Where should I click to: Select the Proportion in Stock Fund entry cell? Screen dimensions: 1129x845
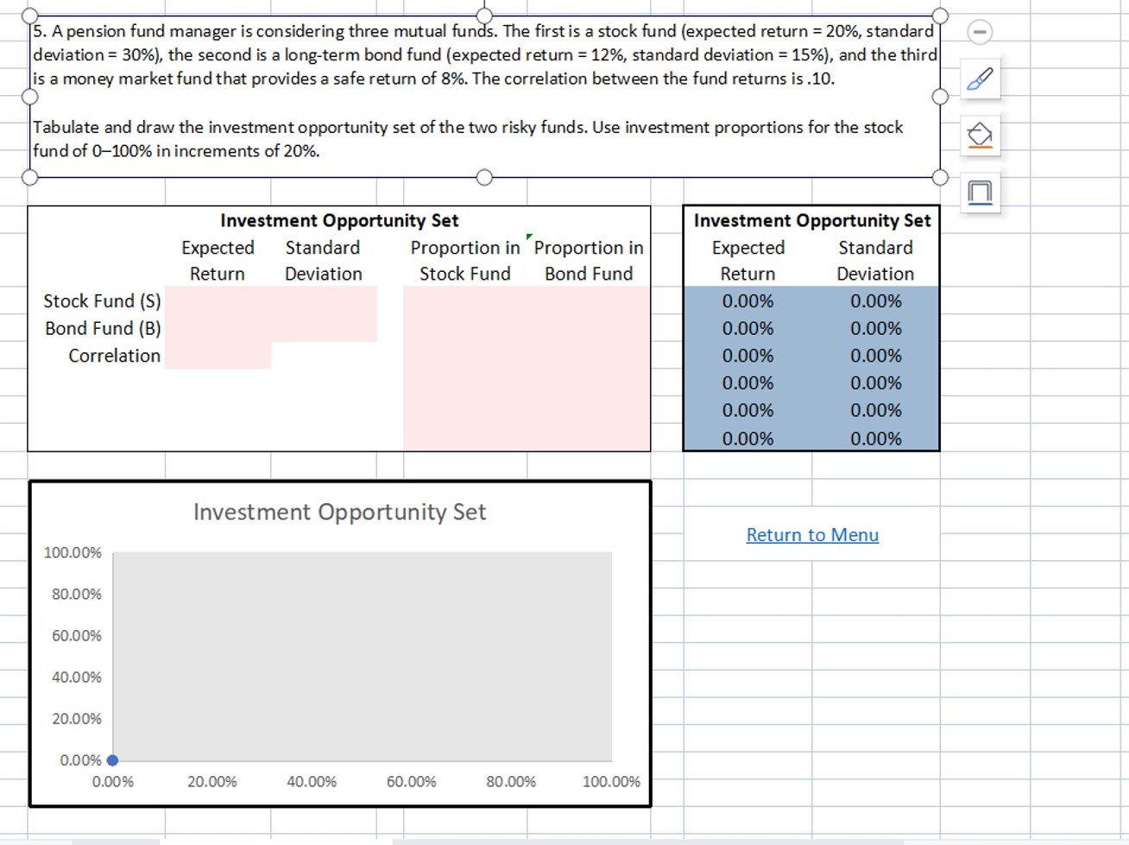[x=464, y=300]
